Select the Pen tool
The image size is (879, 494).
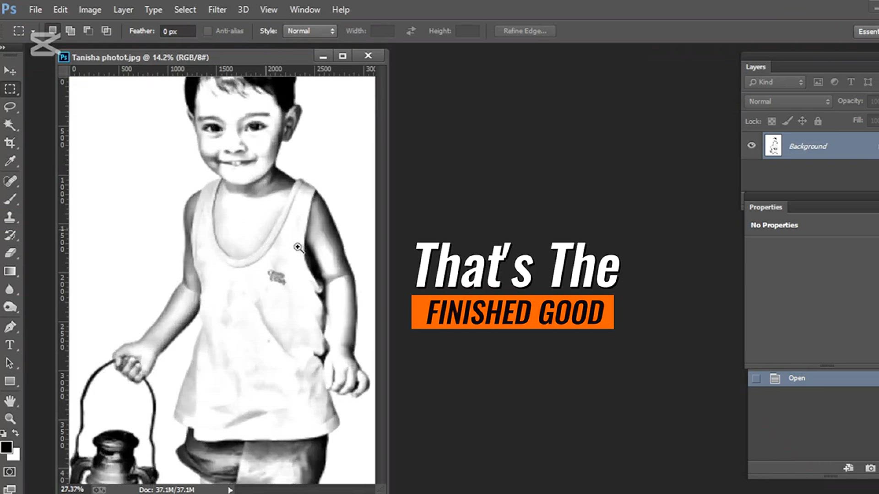10,327
